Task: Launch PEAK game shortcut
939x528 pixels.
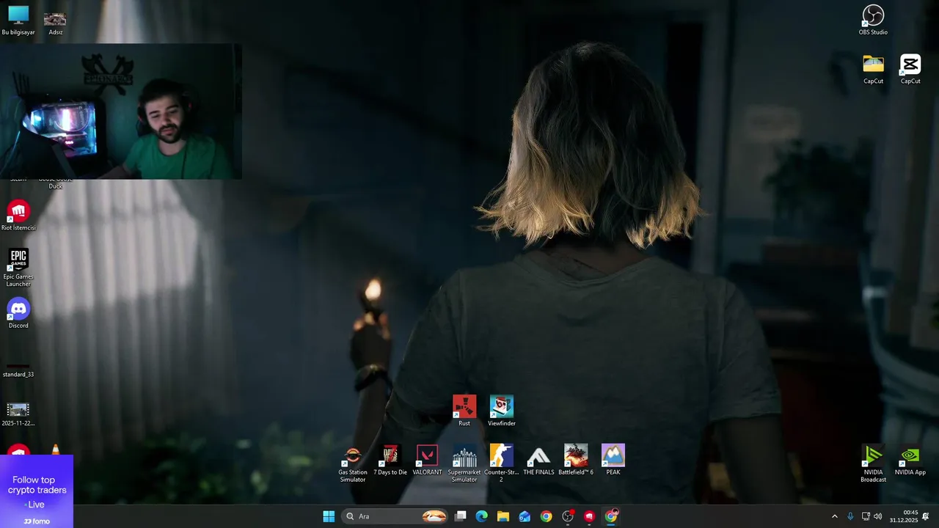Action: (613, 460)
